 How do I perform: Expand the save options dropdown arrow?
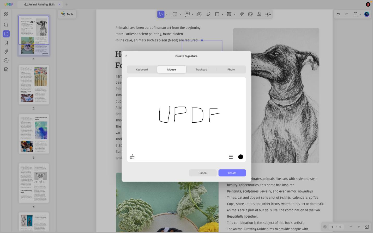click(361, 14)
